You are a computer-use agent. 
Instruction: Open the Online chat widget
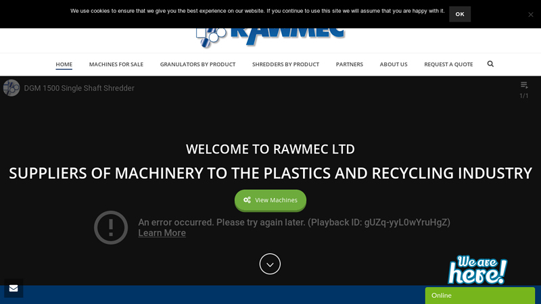click(480, 295)
